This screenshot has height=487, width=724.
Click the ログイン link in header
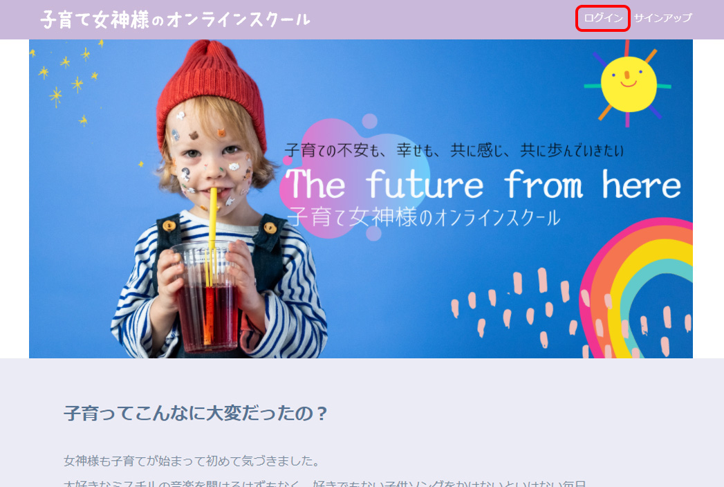pyautogui.click(x=603, y=18)
